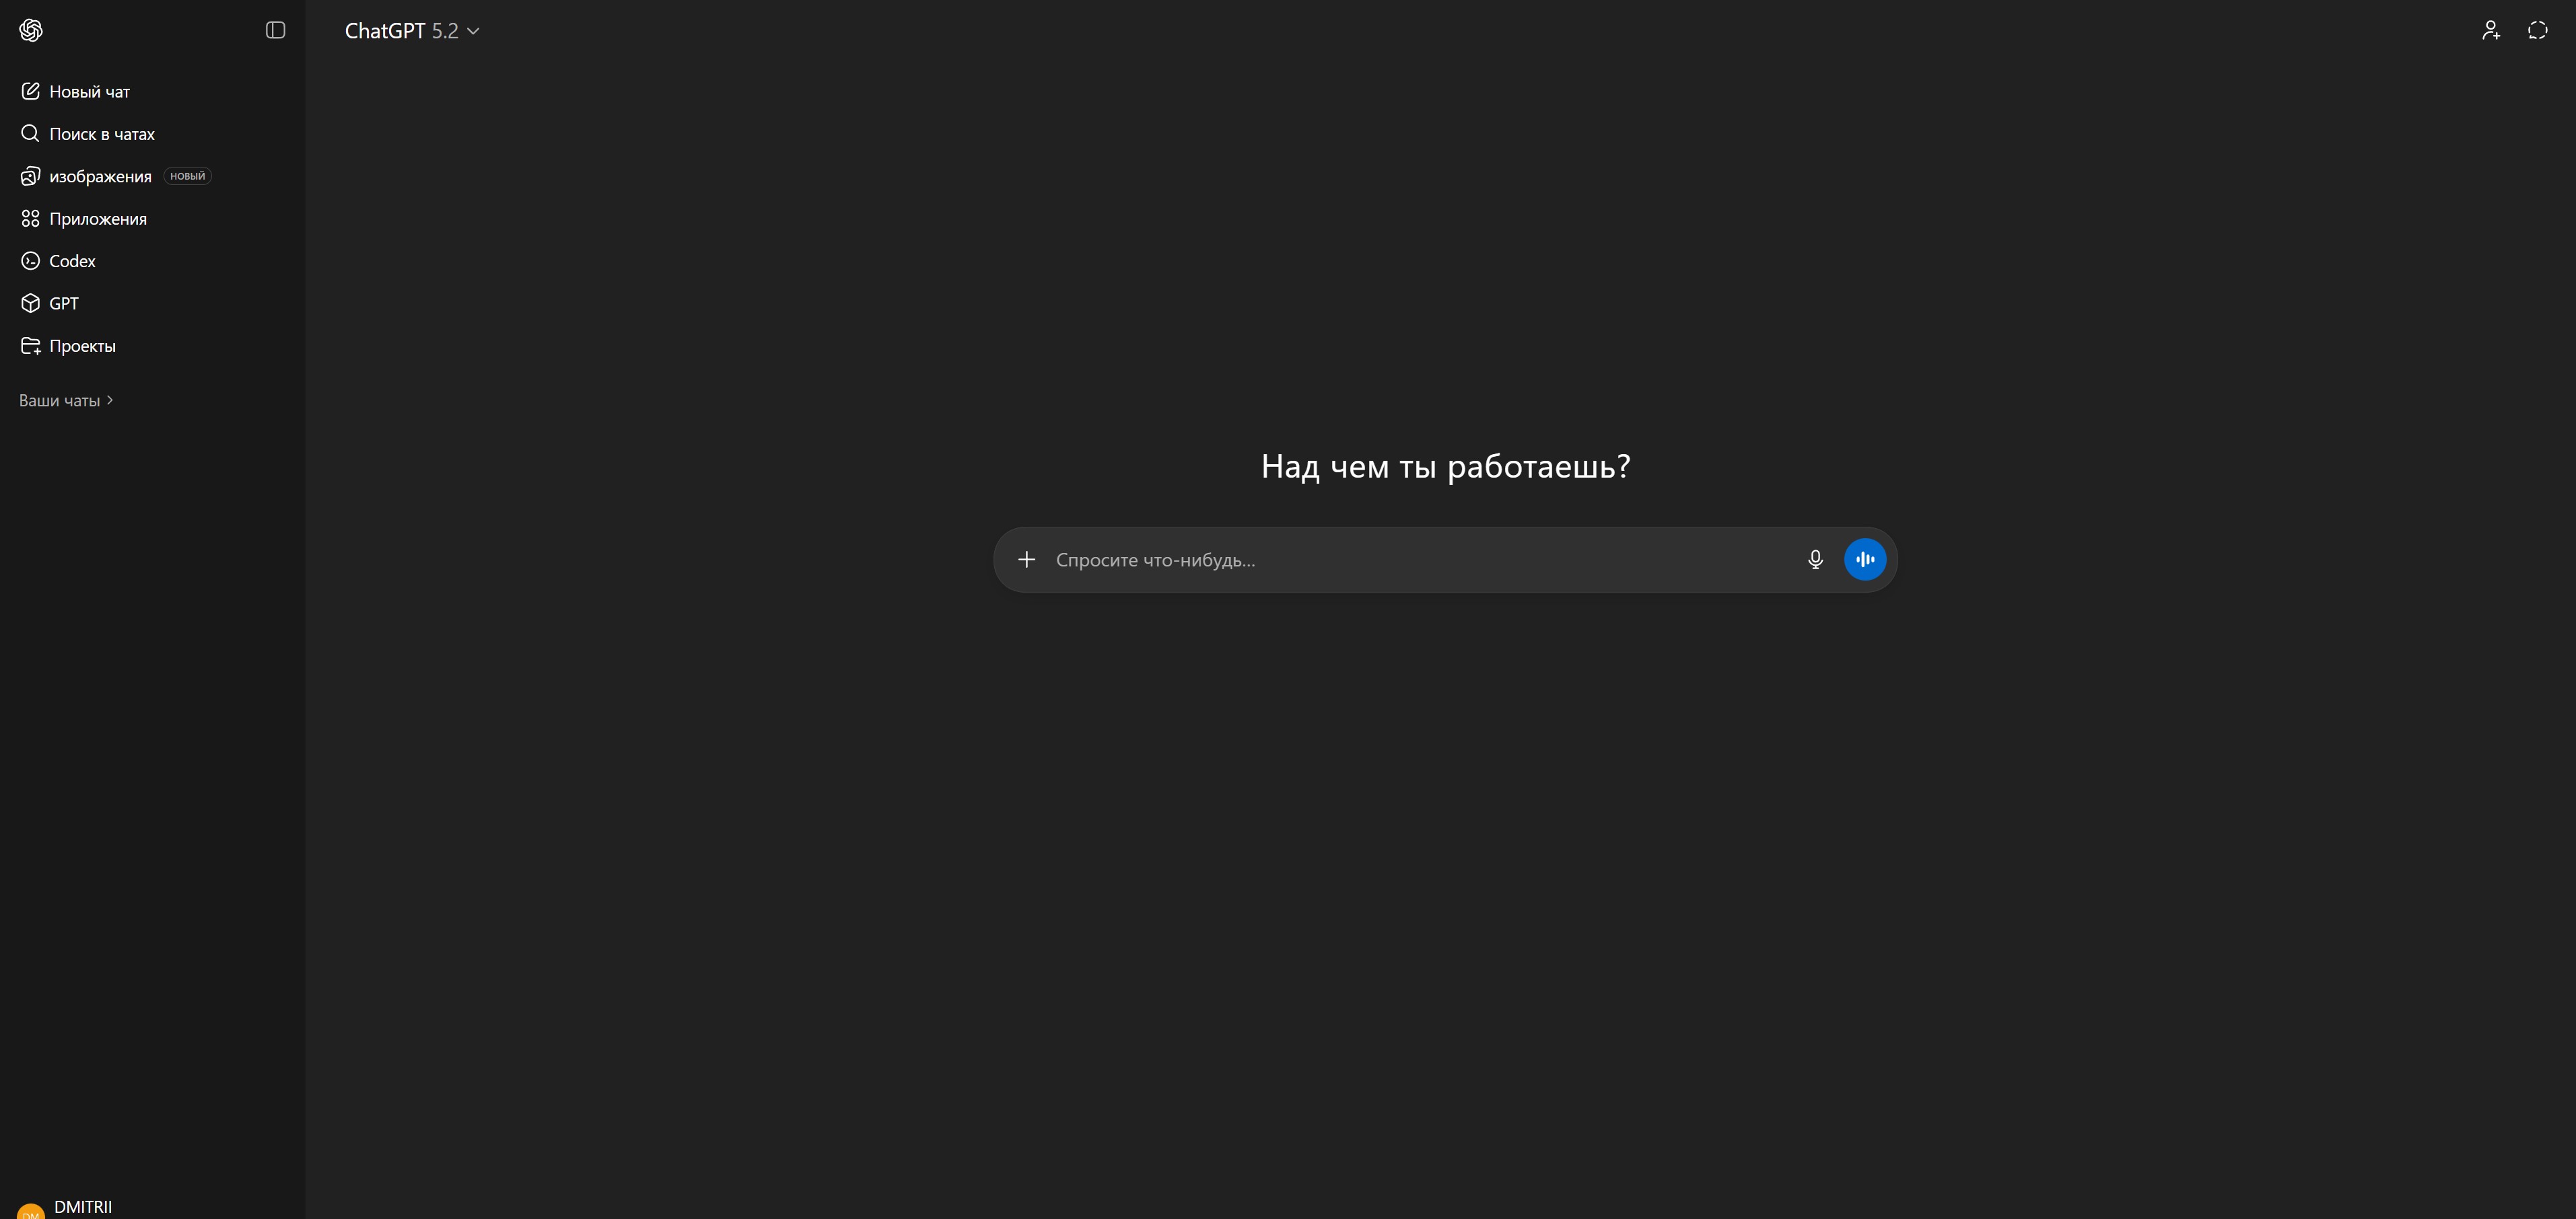Viewport: 2576px width, 1219px height.
Task: Open Проекты folder item
Action: [x=82, y=346]
